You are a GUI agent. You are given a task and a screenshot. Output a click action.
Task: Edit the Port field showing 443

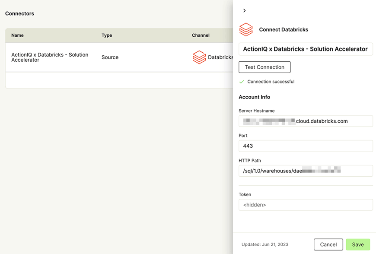(306, 146)
